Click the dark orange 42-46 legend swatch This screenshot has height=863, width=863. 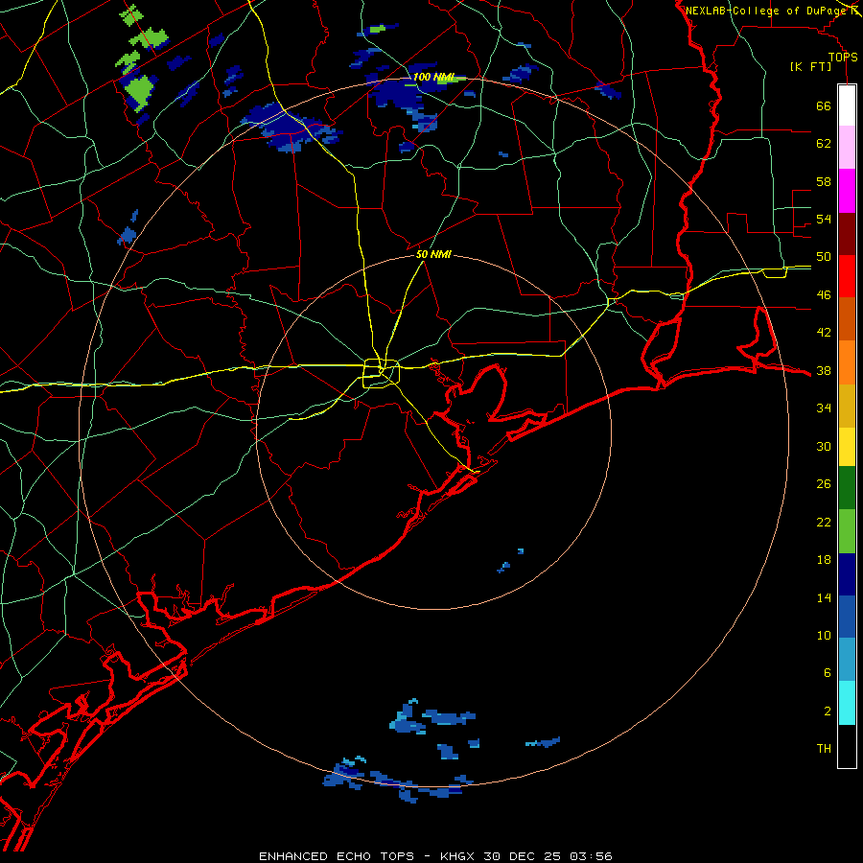coord(847,318)
